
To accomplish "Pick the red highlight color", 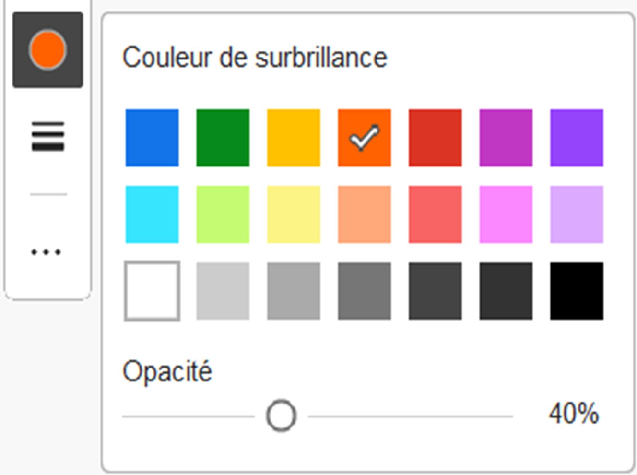I will tap(434, 137).
